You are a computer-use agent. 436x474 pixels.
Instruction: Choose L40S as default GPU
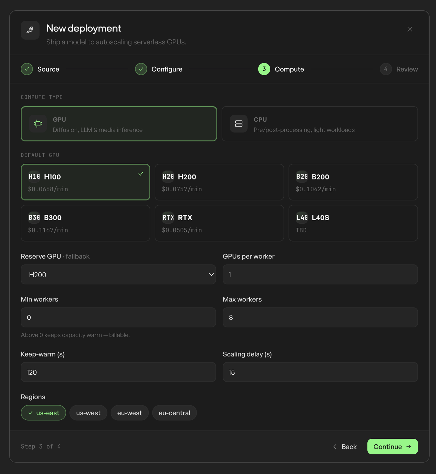353,223
